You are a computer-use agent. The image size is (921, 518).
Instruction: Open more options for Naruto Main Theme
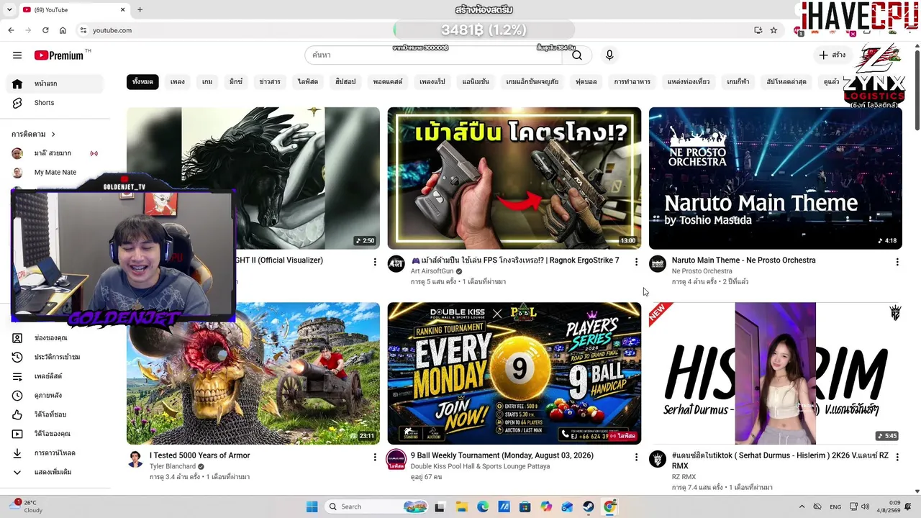[x=897, y=262]
